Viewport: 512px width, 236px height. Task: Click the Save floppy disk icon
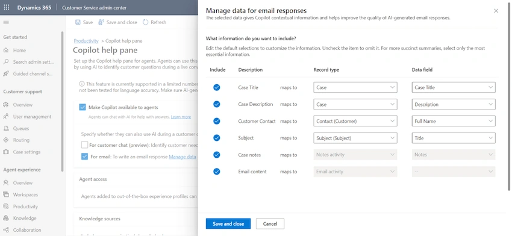[x=78, y=22]
